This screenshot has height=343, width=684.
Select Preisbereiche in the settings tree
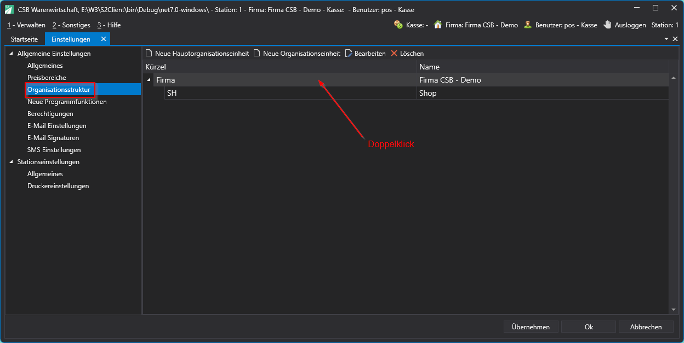[47, 78]
